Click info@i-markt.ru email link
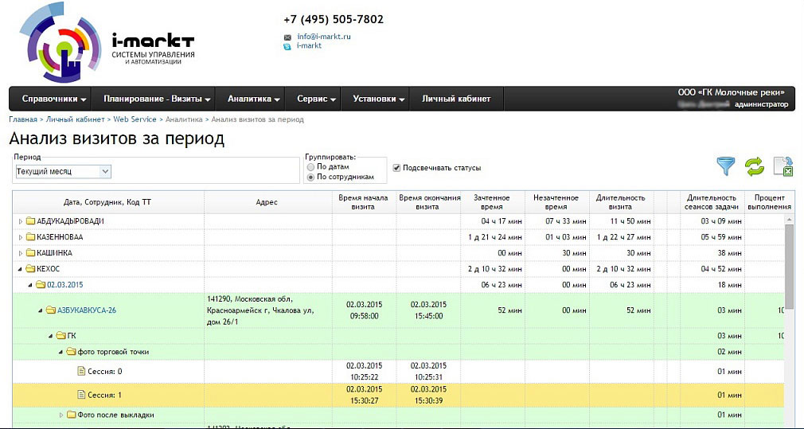 (323, 37)
